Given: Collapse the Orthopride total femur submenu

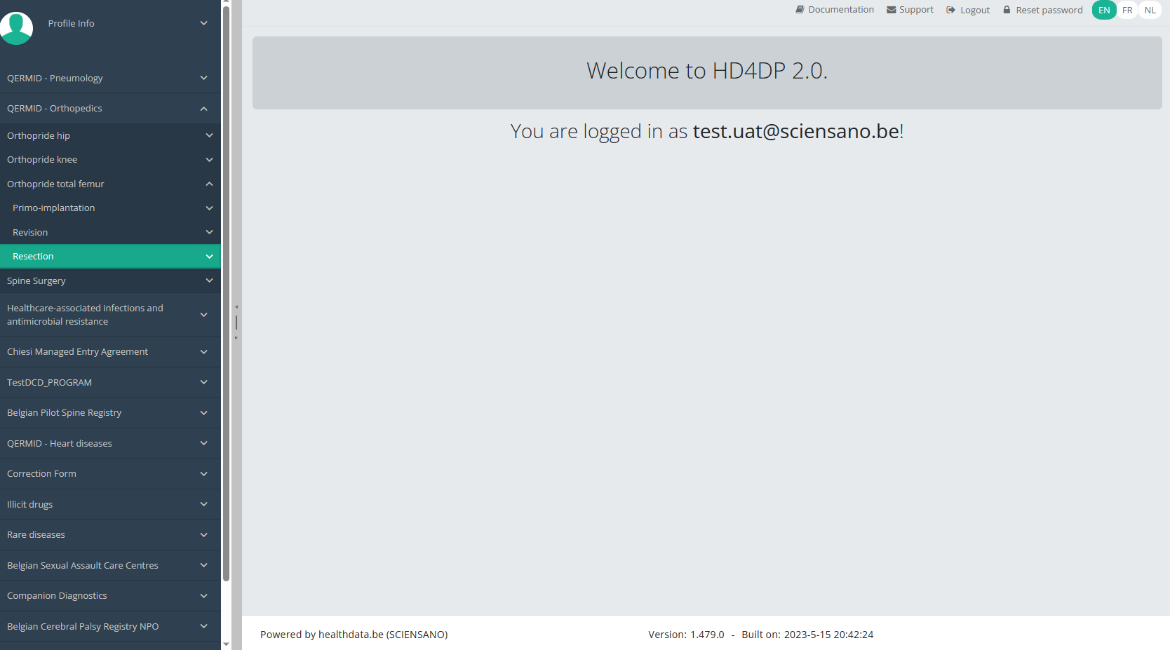Looking at the screenshot, I should [x=209, y=184].
